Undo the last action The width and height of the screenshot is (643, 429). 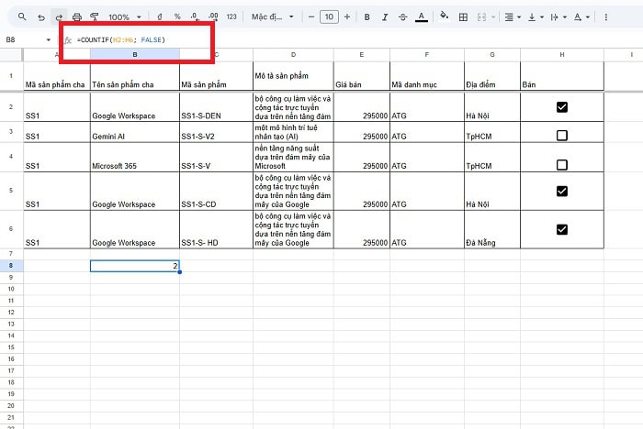click(x=41, y=16)
